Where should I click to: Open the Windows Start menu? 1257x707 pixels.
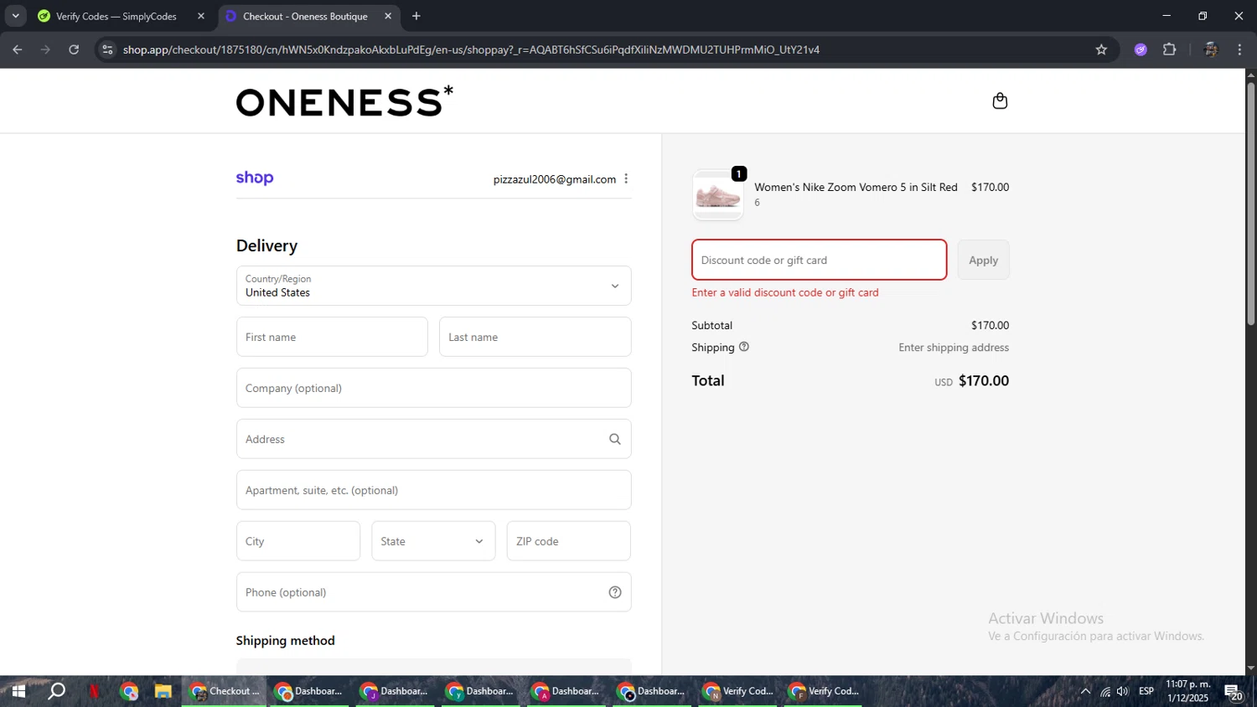(18, 692)
